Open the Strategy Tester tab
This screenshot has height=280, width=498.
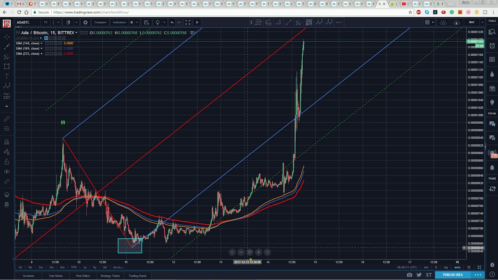[110, 276]
